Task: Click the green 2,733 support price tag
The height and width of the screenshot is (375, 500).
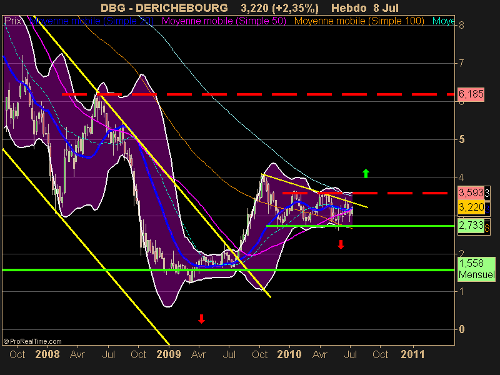Action: [x=471, y=226]
